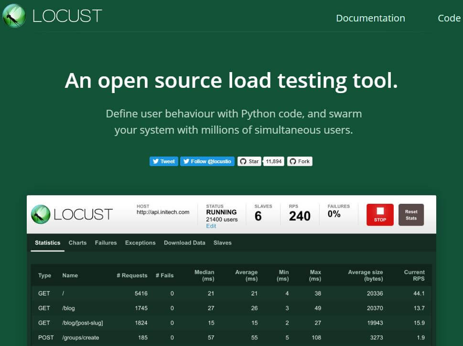Click the /blog/[post-slug] row name
Image resolution: width=463 pixels, height=346 pixels.
(83, 323)
